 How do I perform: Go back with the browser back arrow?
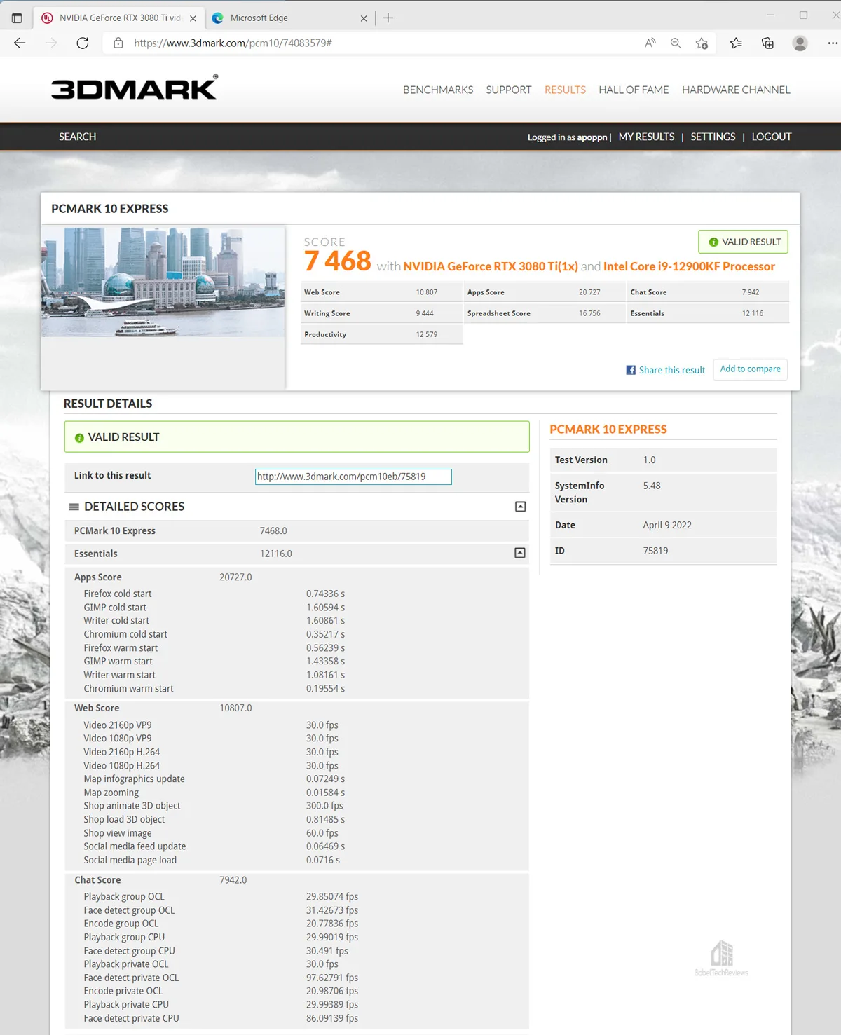click(x=20, y=43)
